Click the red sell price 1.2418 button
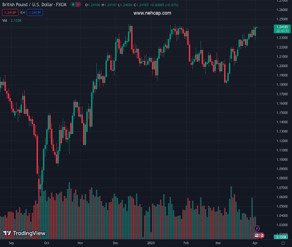The width and height of the screenshot is (292, 247). click(x=9, y=12)
